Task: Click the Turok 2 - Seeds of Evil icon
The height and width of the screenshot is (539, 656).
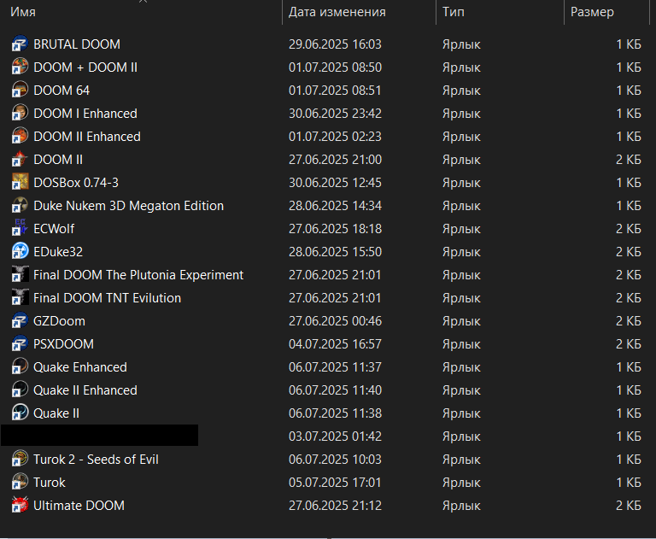Action: 20,459
